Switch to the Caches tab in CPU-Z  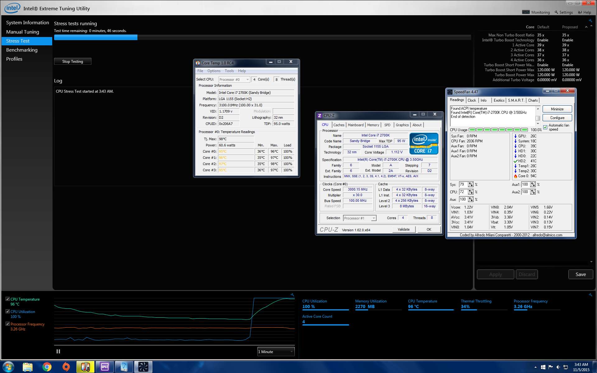339,125
